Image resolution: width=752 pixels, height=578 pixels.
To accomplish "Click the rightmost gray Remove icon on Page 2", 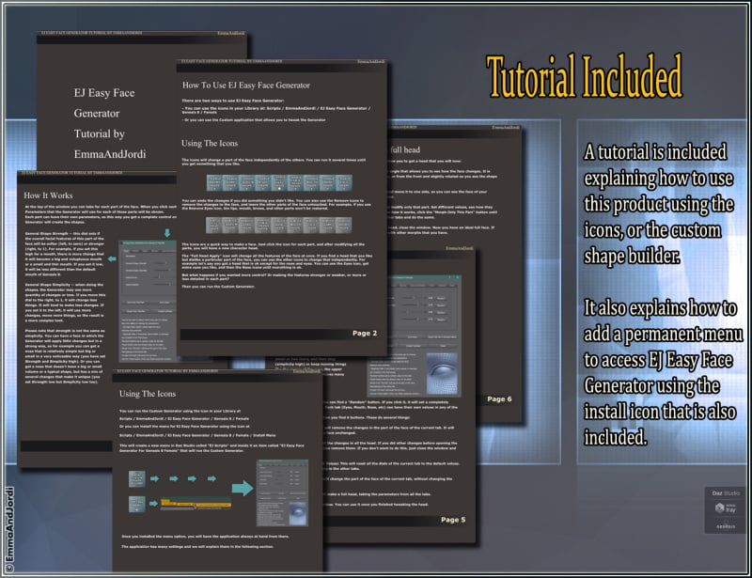I will pos(344,225).
